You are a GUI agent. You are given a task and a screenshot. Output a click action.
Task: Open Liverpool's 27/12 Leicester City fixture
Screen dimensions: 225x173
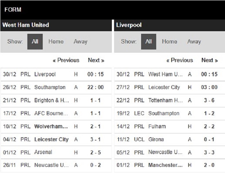coord(170,87)
